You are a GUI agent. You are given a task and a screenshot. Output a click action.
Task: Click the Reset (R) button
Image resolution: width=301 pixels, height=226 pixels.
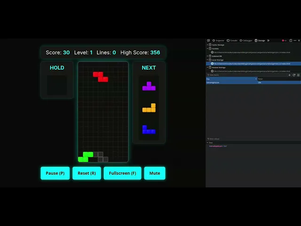pyautogui.click(x=87, y=173)
